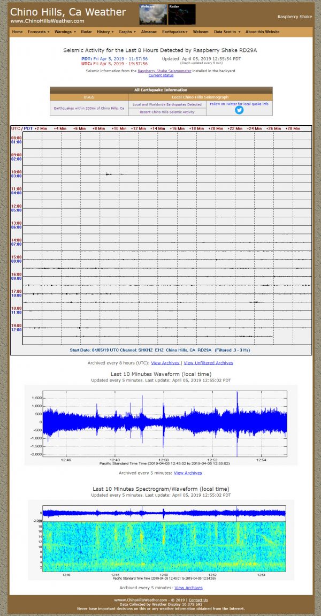This screenshot has height=616, width=321.
Task: Expand the Forecasts dropdown menu
Action: [x=39, y=32]
